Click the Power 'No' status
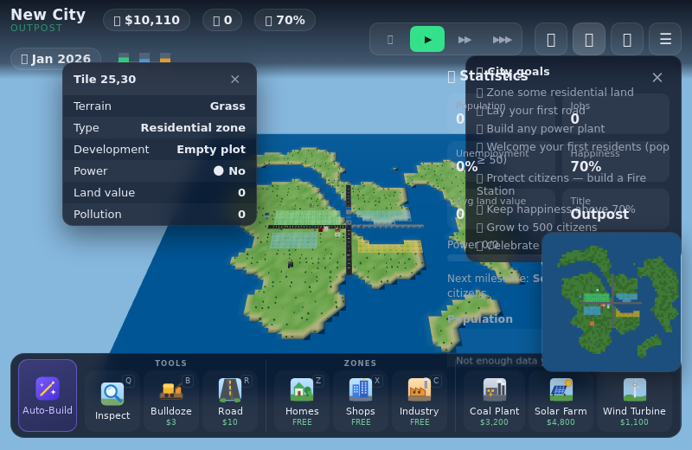 [x=229, y=170]
